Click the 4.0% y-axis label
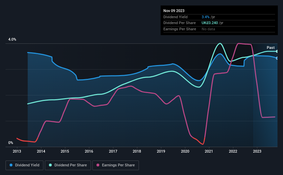Screen dimensions: 283x175 [12, 39]
